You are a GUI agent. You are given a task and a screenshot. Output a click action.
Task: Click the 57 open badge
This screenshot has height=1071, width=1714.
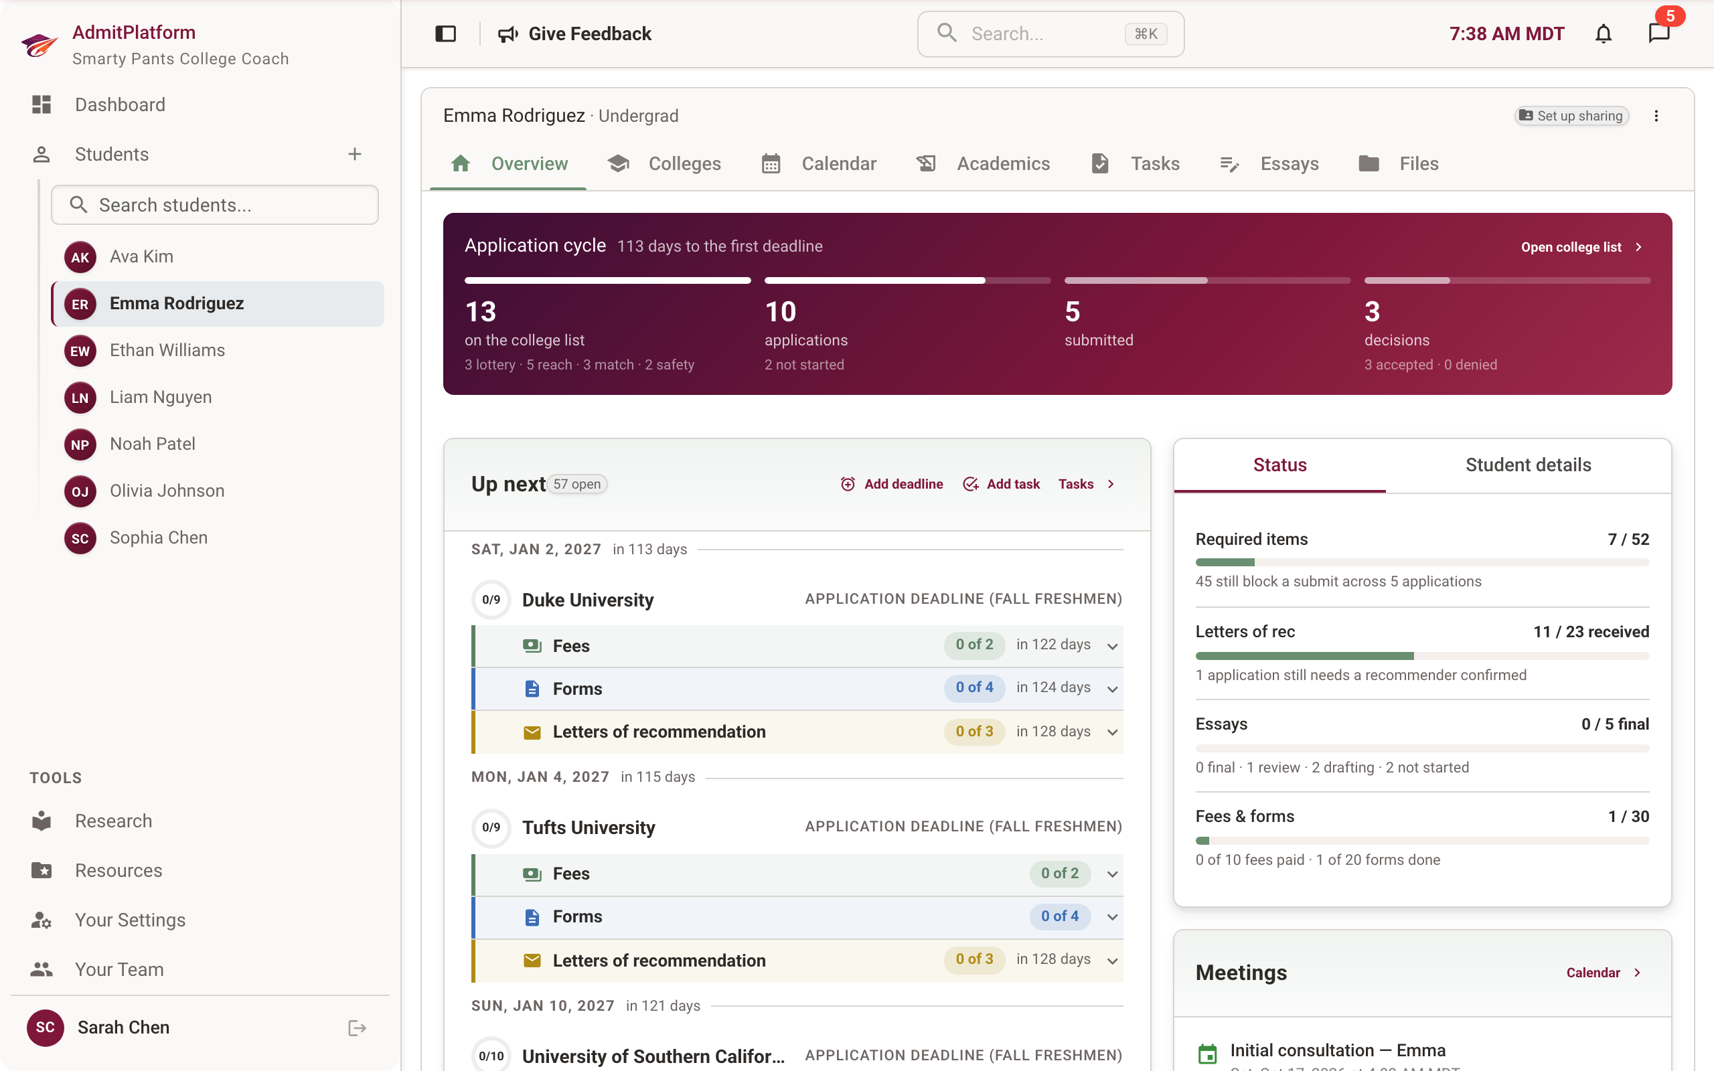[x=577, y=484]
